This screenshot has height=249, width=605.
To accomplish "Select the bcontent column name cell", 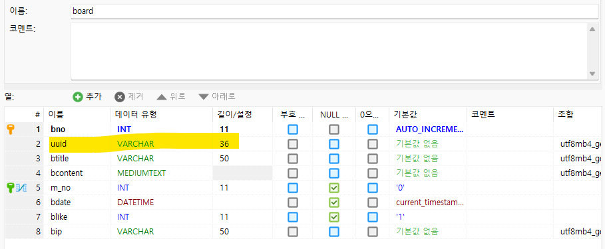I will click(x=77, y=173).
